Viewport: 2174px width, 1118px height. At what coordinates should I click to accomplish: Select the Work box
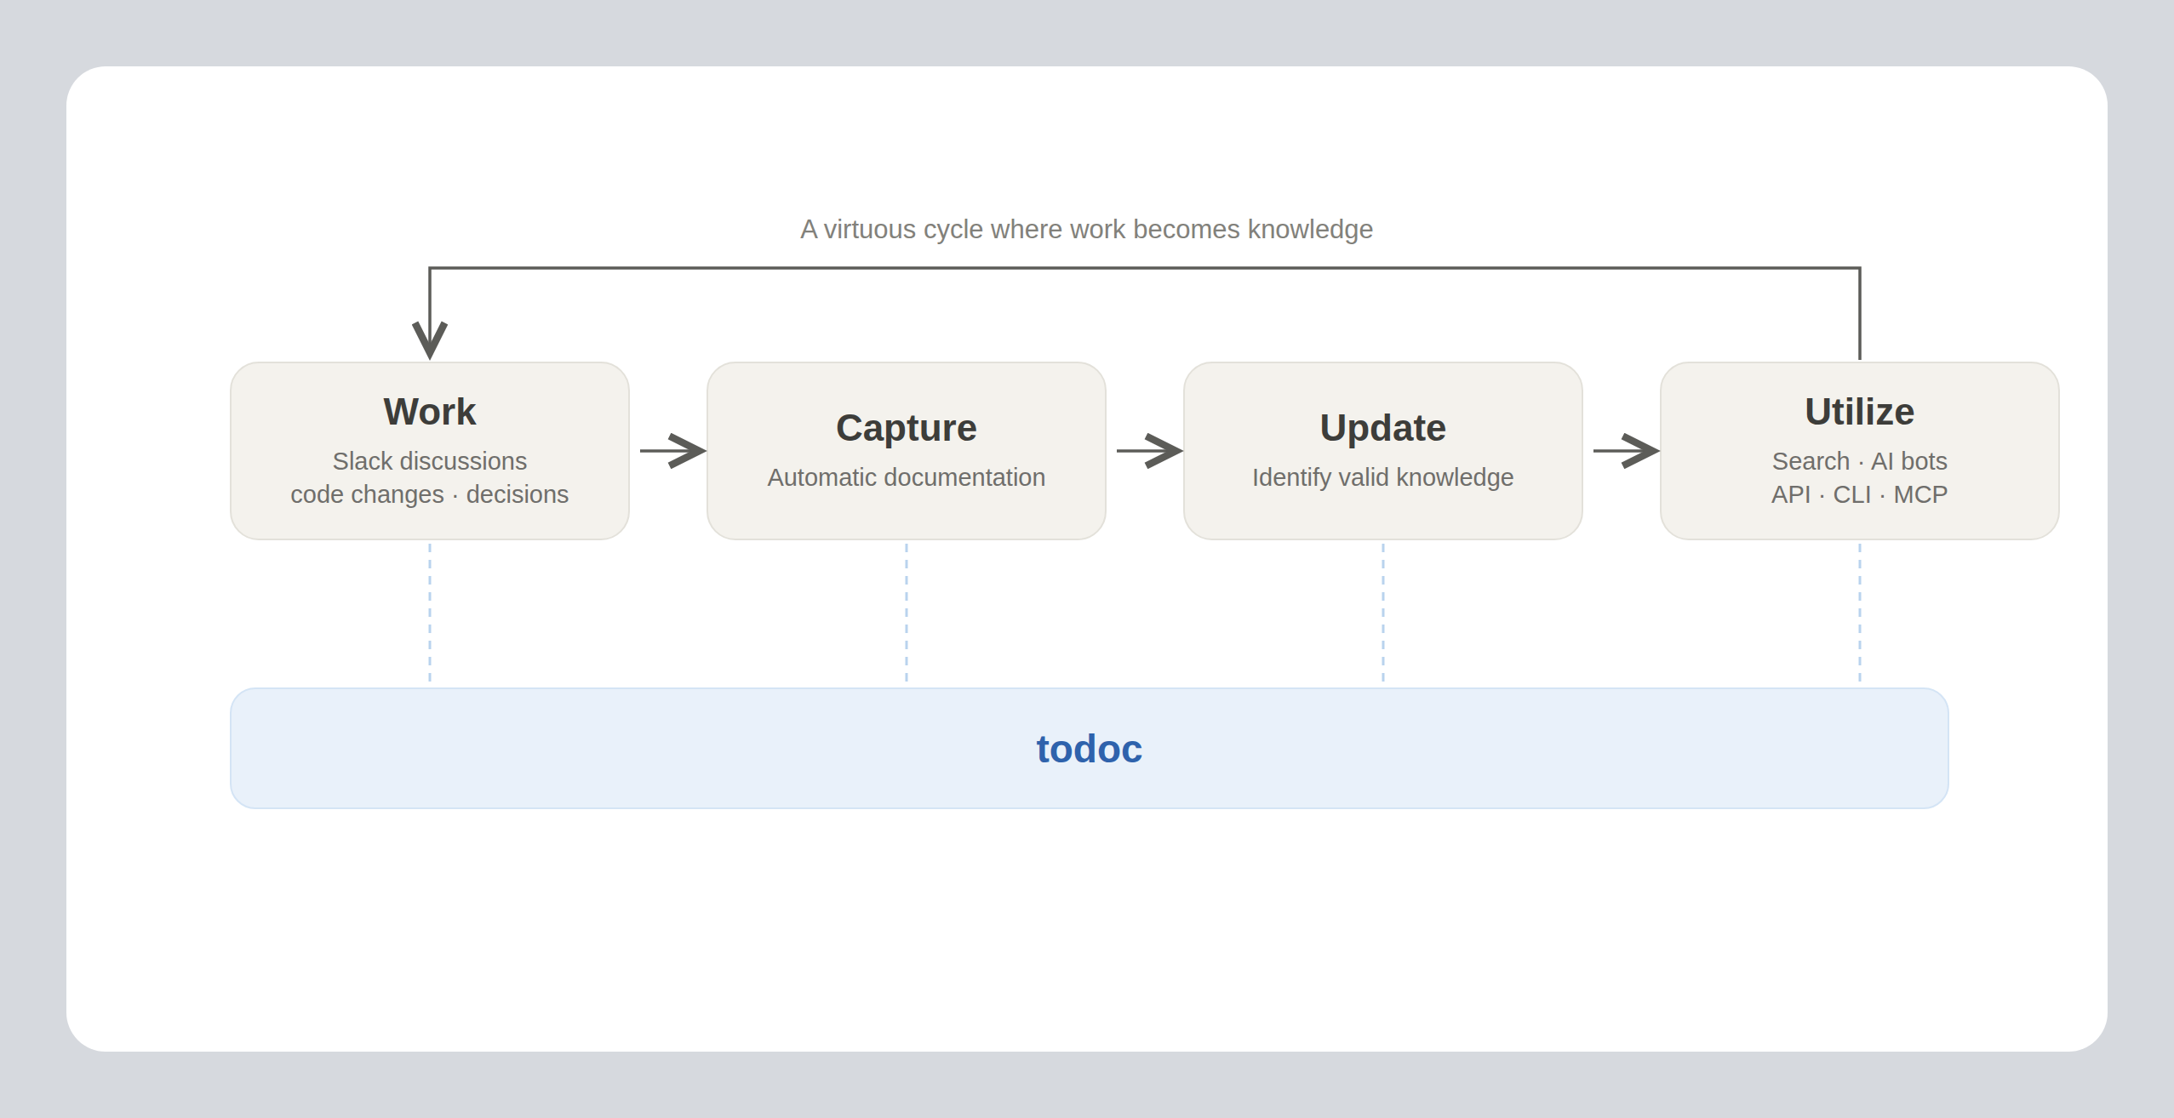tap(430, 451)
